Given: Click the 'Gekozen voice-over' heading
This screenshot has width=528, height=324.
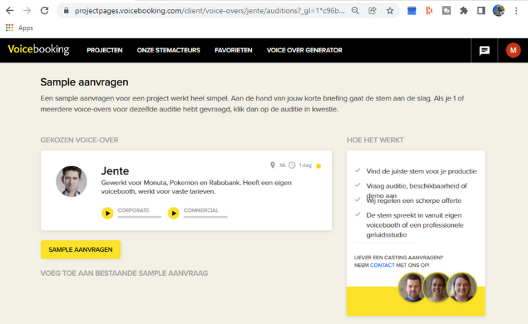Looking at the screenshot, I should click(x=80, y=140).
